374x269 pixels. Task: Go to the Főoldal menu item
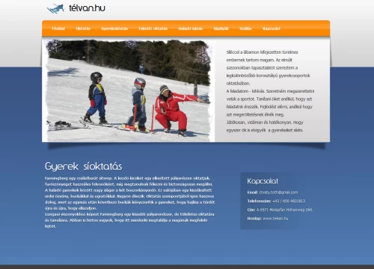[58, 28]
